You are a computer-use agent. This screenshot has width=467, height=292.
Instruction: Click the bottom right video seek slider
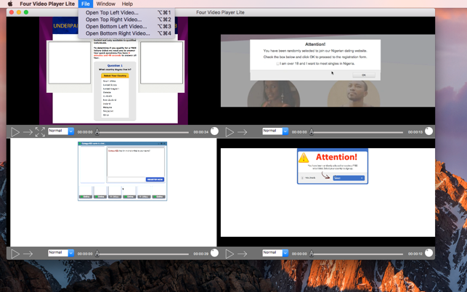(x=357, y=254)
